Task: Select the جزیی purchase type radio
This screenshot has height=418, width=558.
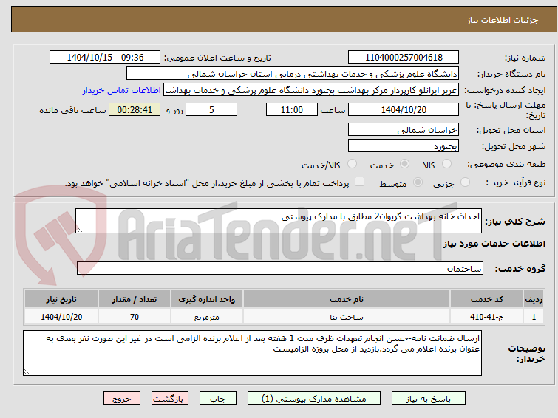Action: click(465, 182)
